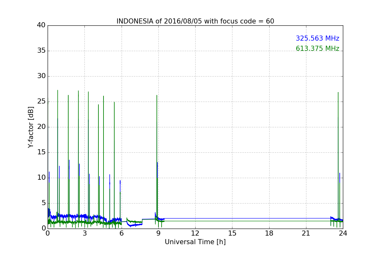Click the green spike peak near 9 hours
Image resolution: width=381 pixels, height=254 pixels.
[157, 95]
